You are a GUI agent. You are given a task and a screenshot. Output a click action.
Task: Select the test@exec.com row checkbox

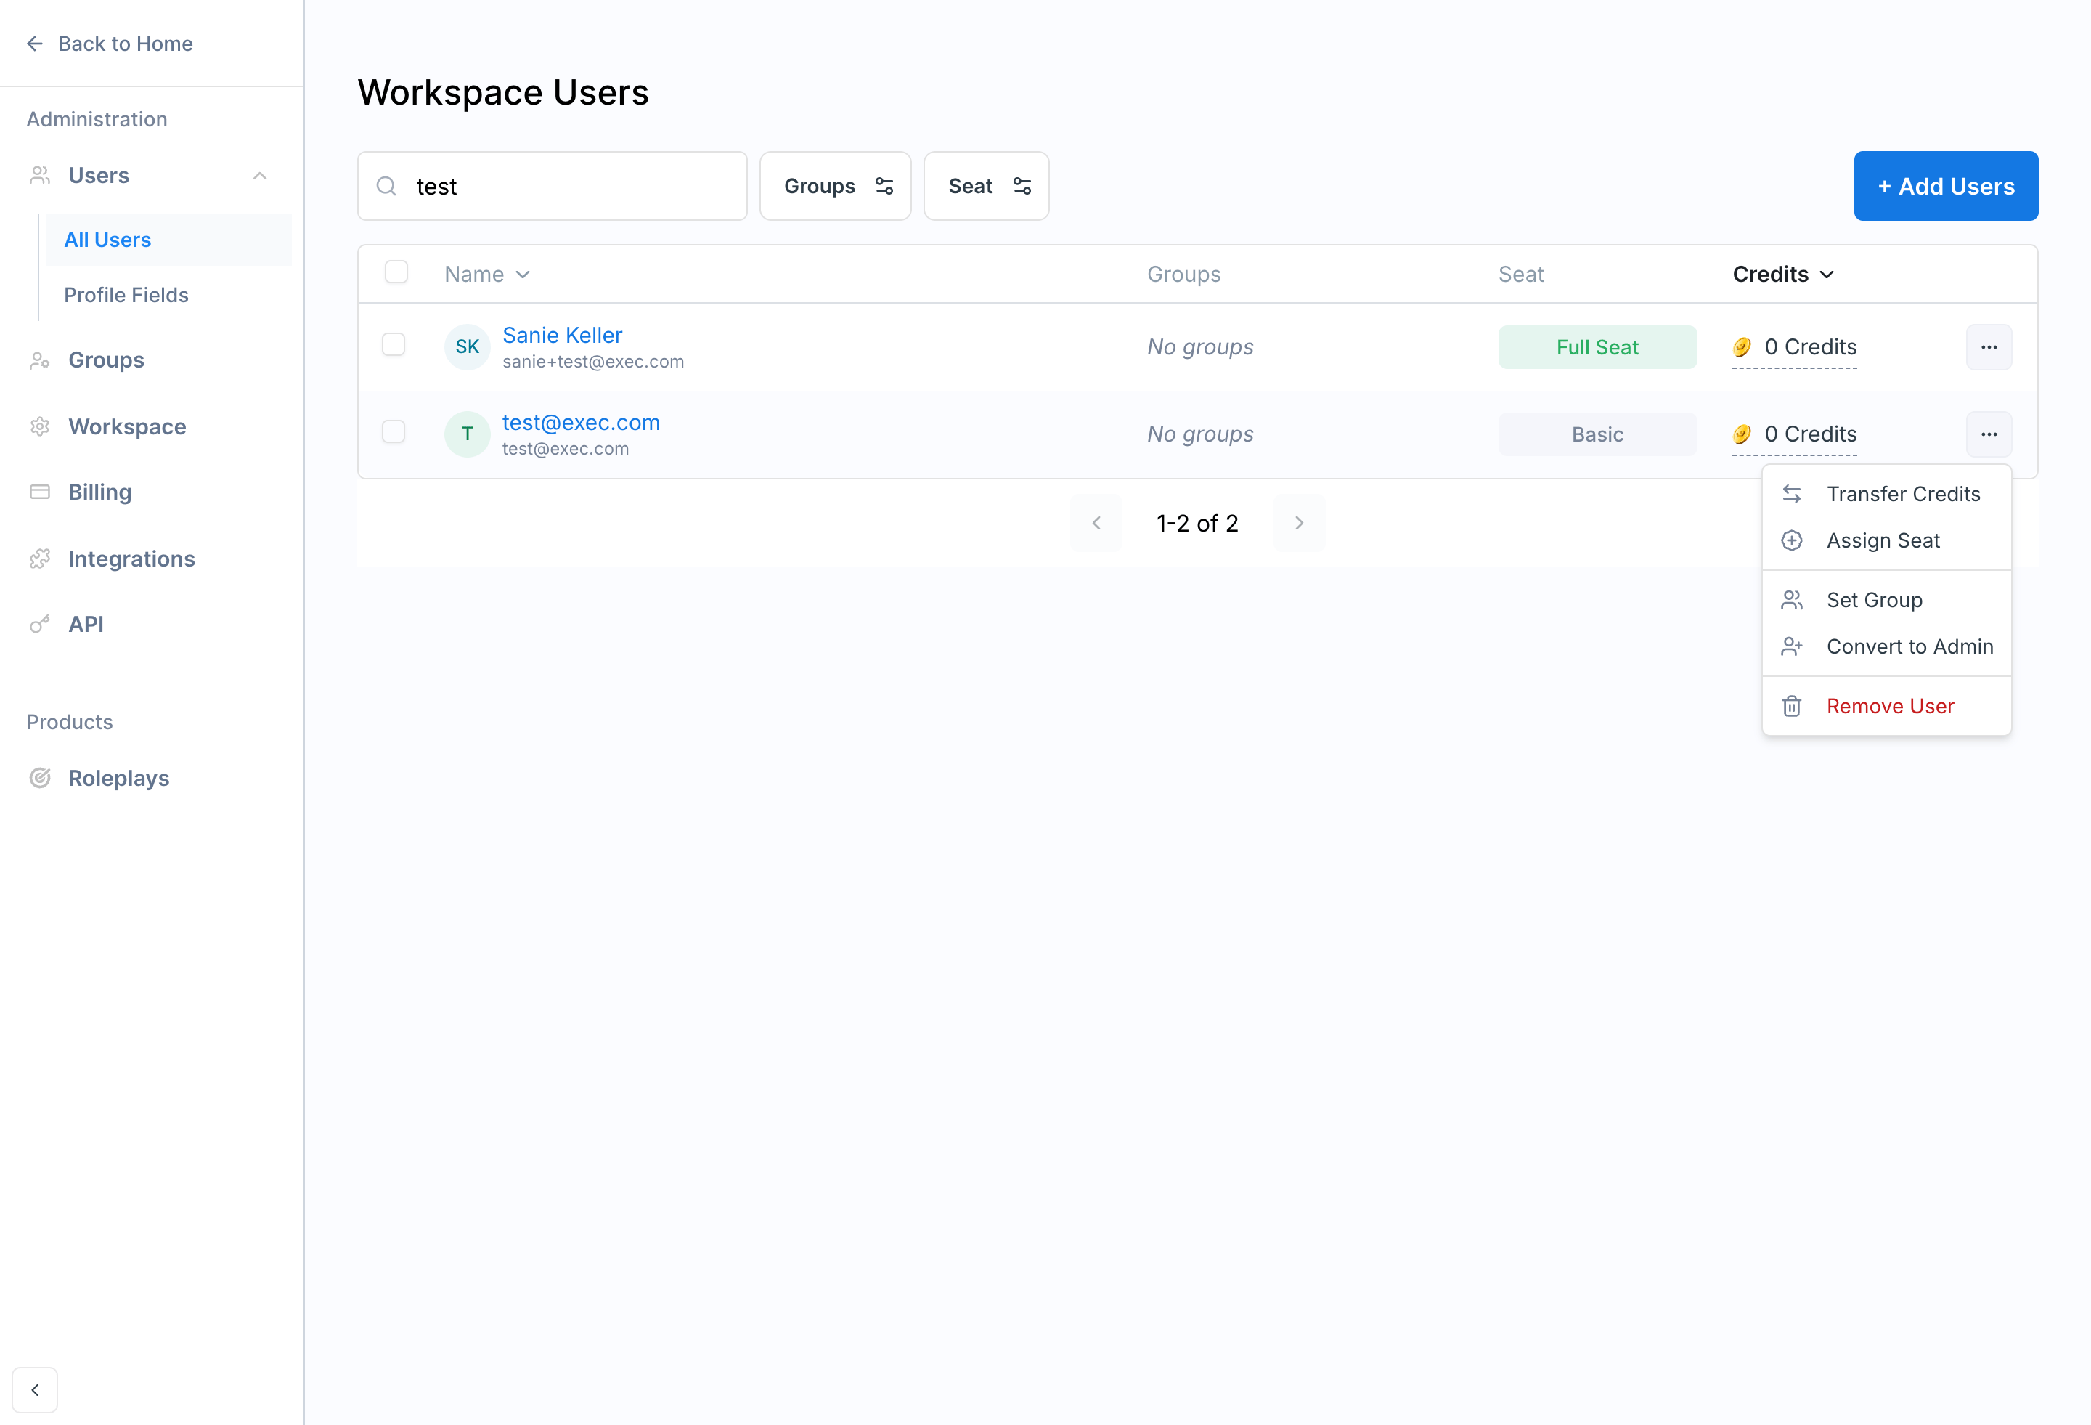click(x=394, y=432)
